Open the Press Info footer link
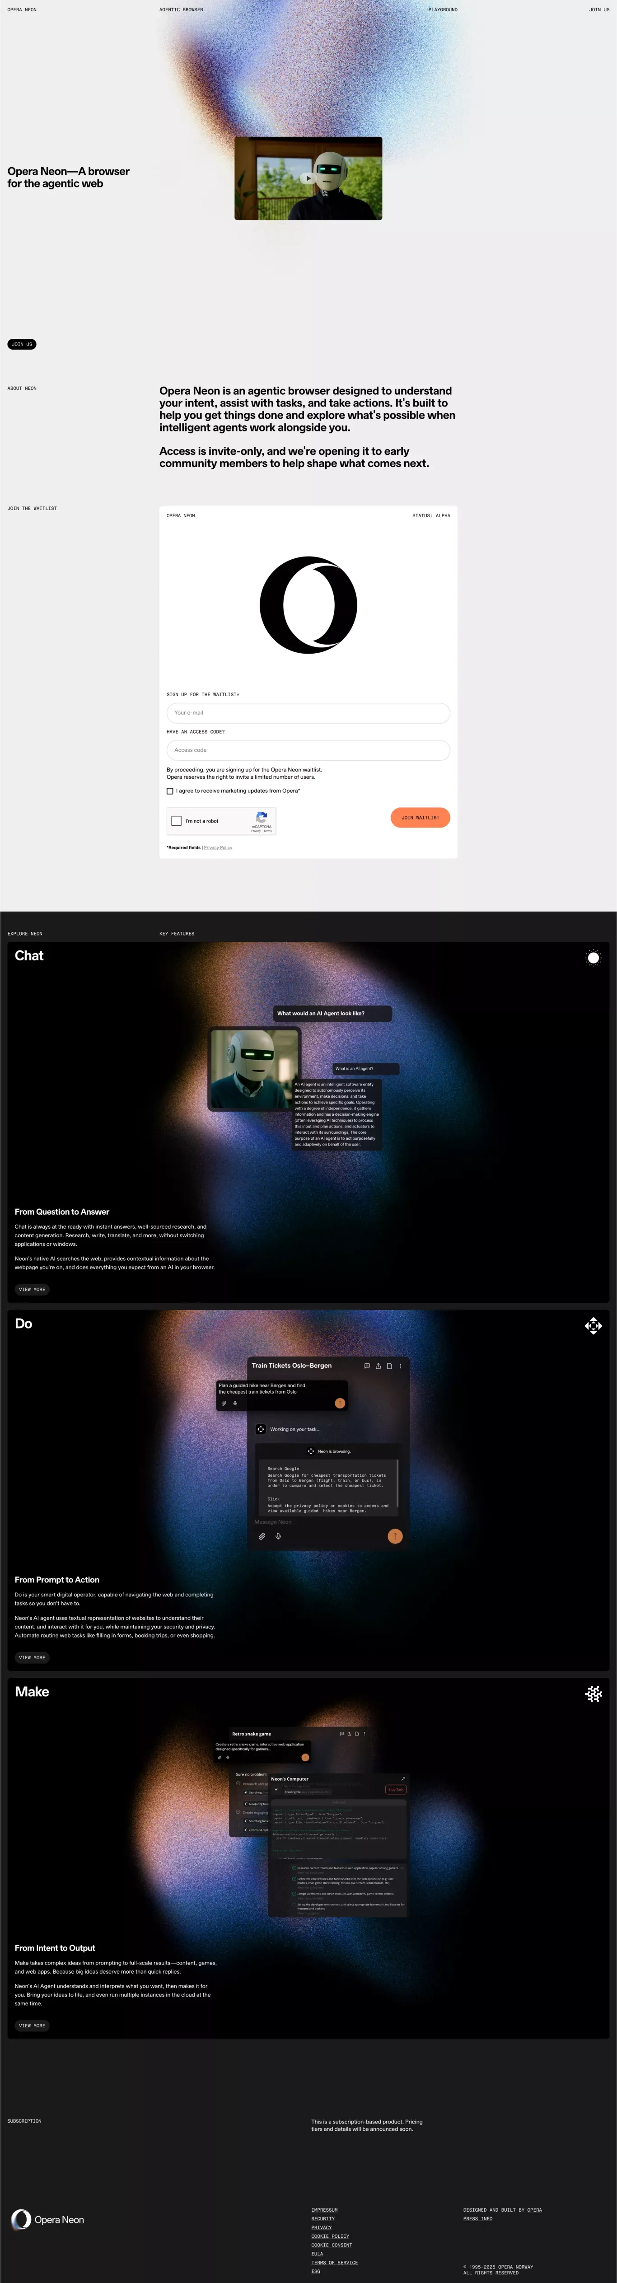617x2283 pixels. tap(478, 2218)
